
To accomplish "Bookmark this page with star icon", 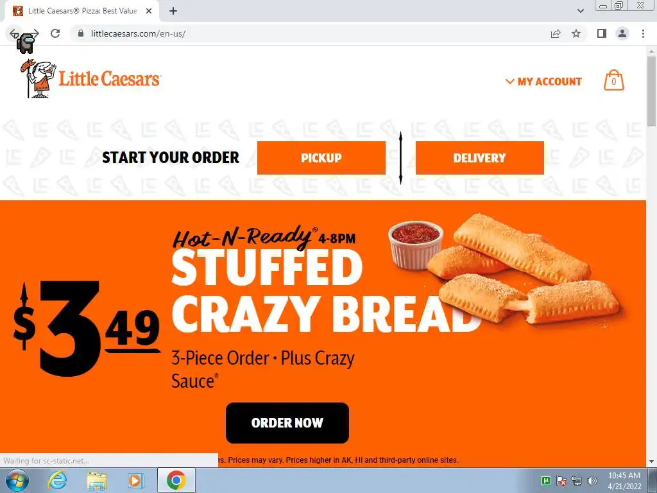I will click(x=576, y=33).
